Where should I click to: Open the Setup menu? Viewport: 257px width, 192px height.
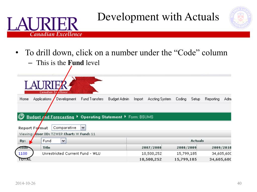coord(196,99)
